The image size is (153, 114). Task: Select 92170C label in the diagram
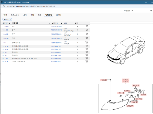pyautogui.click(x=139, y=99)
